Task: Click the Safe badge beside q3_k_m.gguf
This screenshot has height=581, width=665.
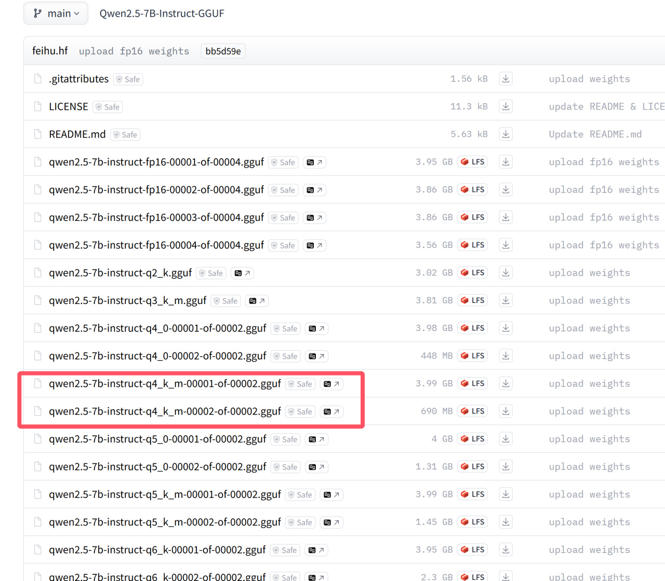Action: tap(225, 301)
